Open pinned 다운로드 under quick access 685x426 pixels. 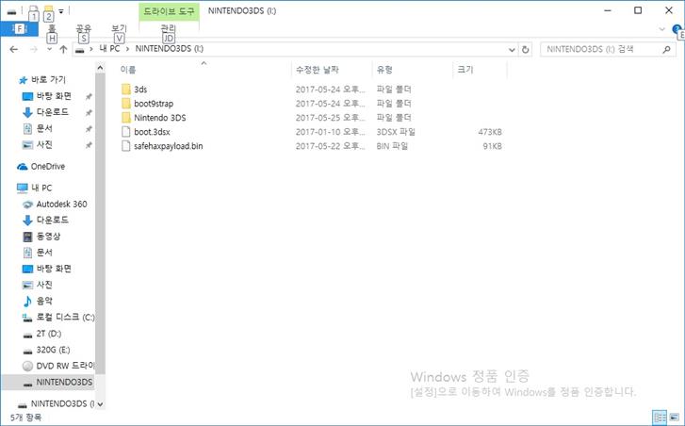click(52, 112)
